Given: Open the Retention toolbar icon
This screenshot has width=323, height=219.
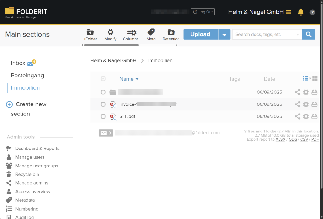Looking at the screenshot, I should [x=171, y=33].
